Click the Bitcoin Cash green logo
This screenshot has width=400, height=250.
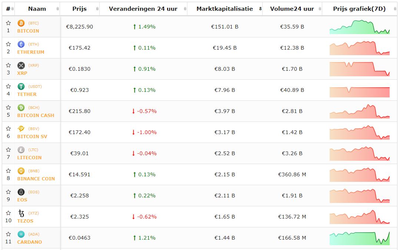[21, 107]
